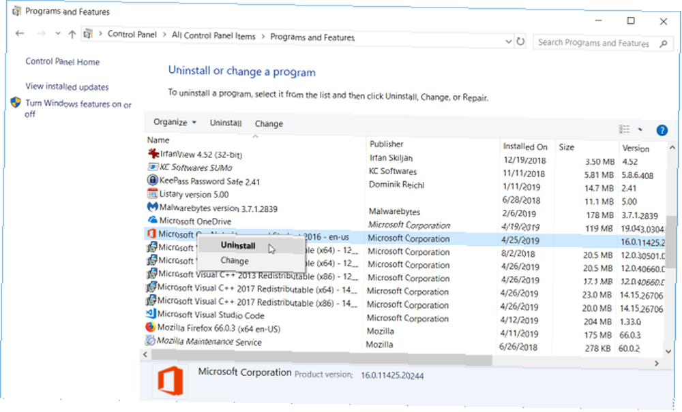The height and width of the screenshot is (412, 682).
Task: Open the blue help question mark
Action: tap(662, 130)
